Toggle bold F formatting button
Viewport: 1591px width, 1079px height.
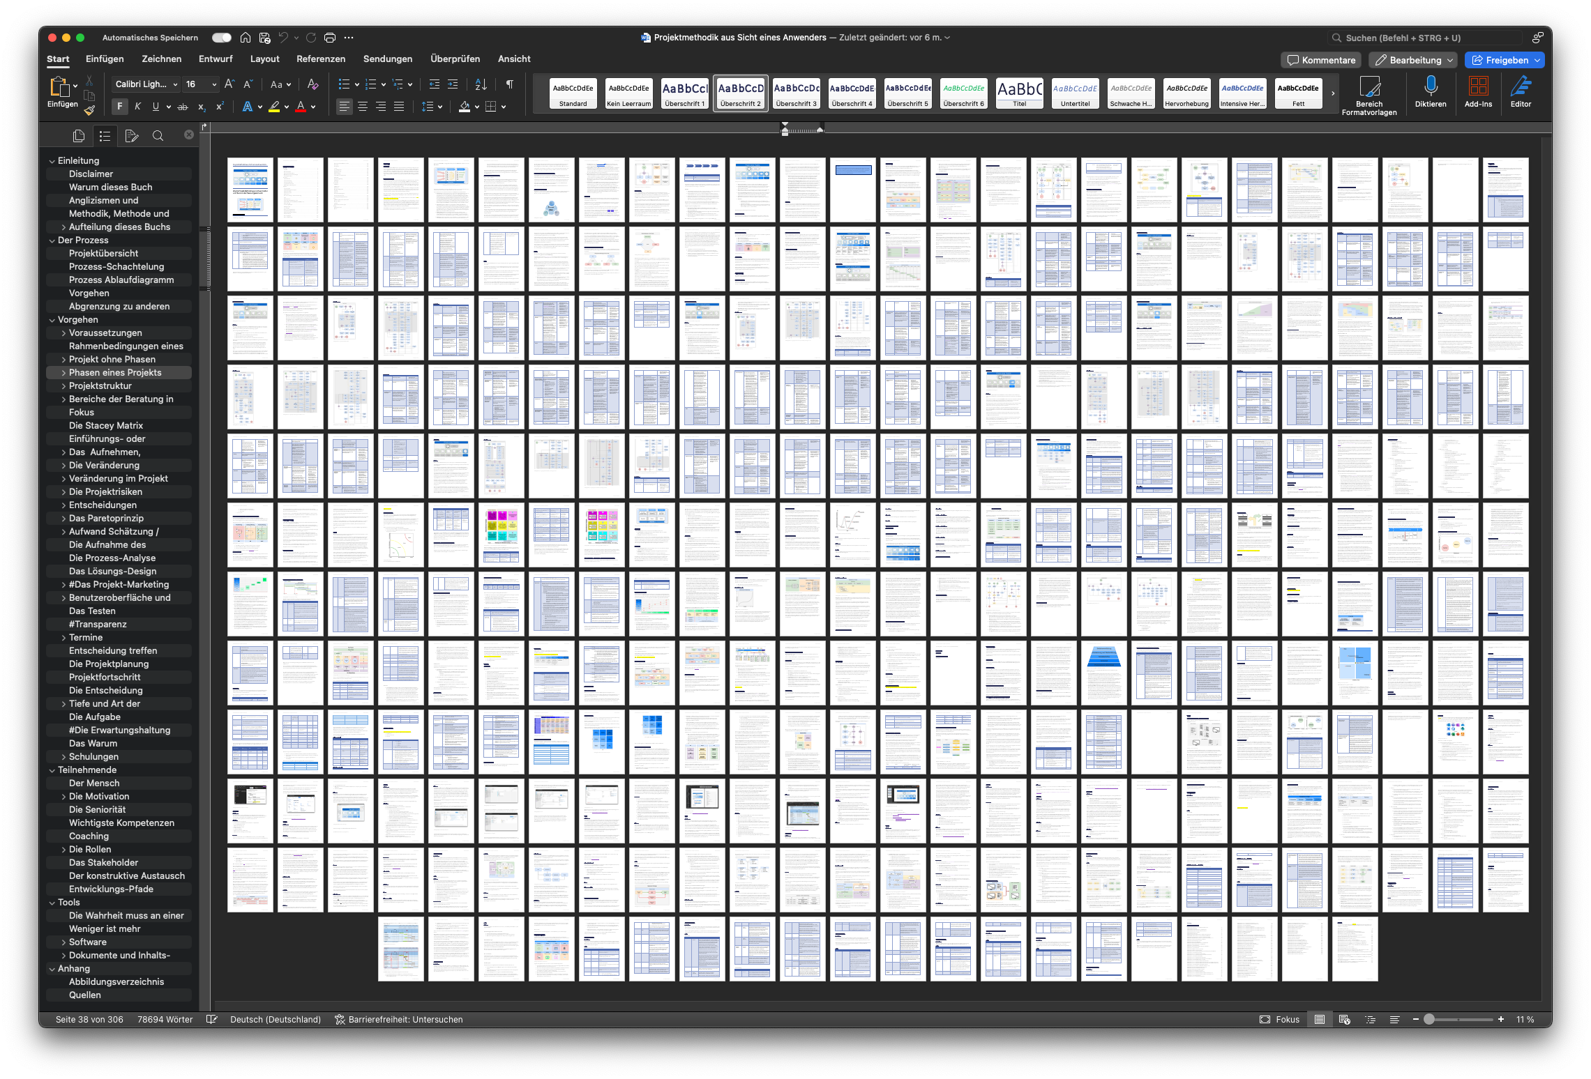pyautogui.click(x=120, y=107)
